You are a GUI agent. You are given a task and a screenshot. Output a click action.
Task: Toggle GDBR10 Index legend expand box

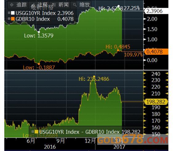pos(9,18)
